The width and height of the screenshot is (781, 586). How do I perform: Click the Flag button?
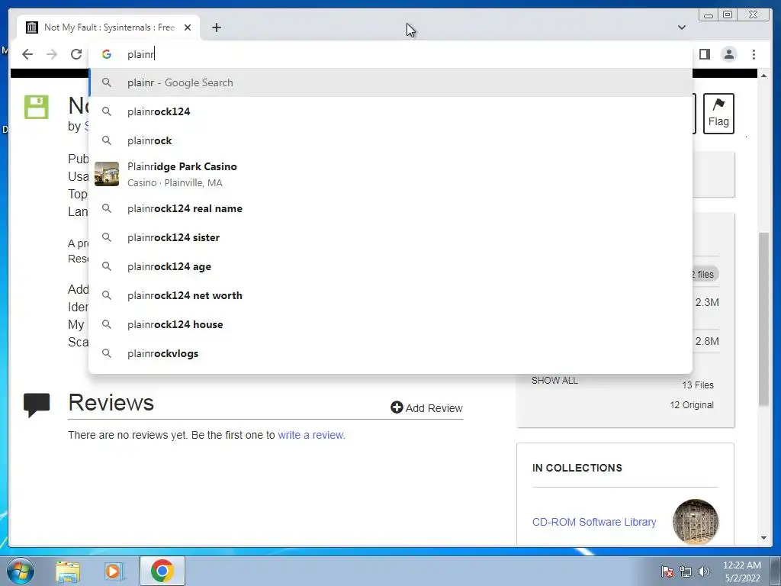(x=718, y=114)
